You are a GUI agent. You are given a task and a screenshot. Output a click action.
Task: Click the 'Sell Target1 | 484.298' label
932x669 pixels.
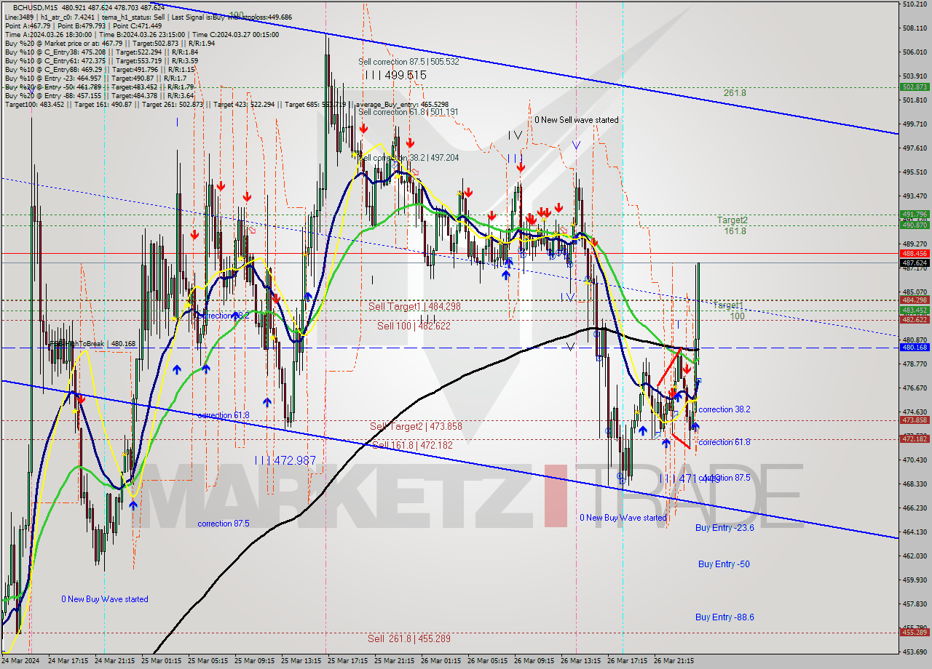(x=414, y=307)
